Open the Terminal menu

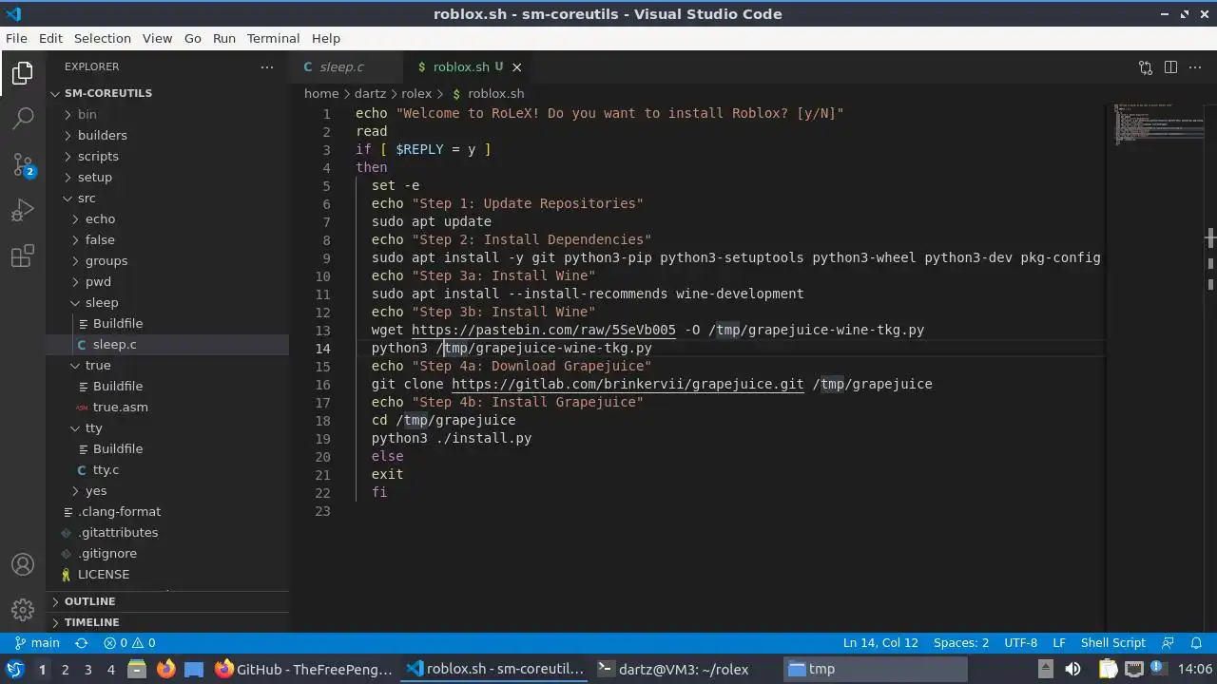pos(273,38)
